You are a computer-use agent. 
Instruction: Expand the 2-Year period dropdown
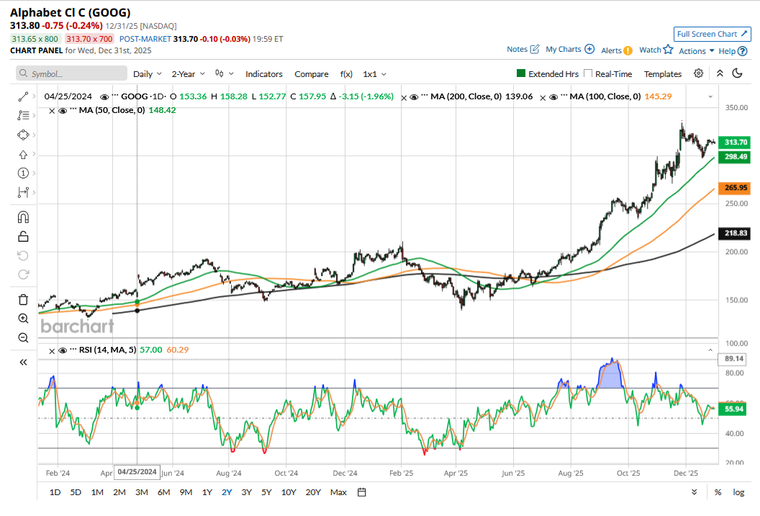tap(188, 73)
